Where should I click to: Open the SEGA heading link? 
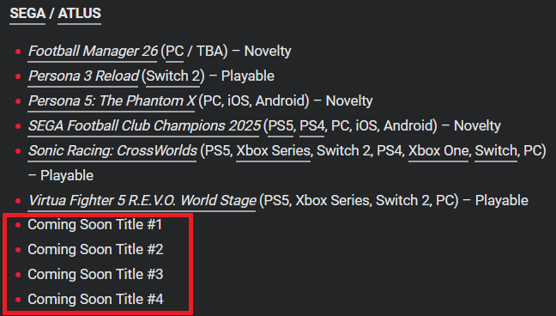[27, 14]
